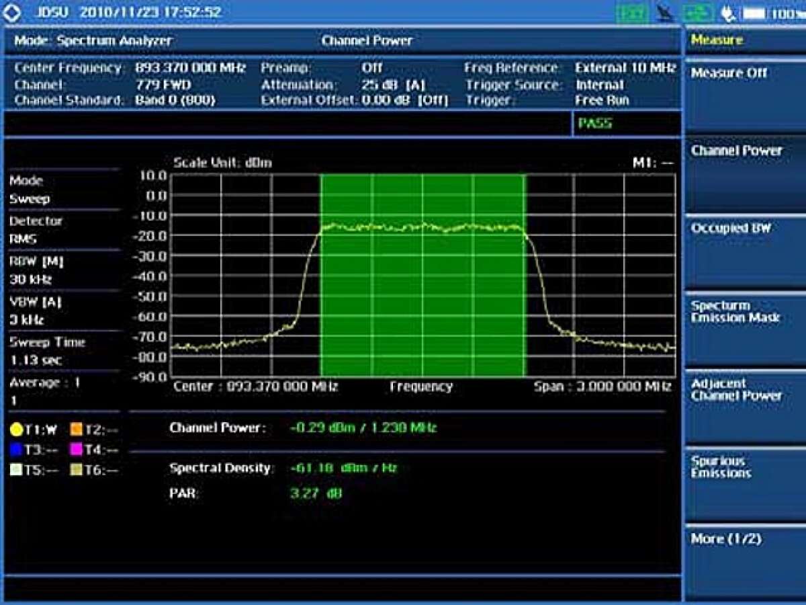Click Trigger Source Internal value
The height and width of the screenshot is (605, 806).
tap(600, 85)
